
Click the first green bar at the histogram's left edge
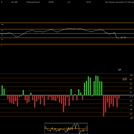2,90
